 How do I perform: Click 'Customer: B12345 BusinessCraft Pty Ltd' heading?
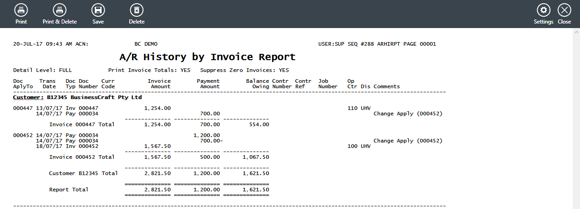pyautogui.click(x=78, y=97)
